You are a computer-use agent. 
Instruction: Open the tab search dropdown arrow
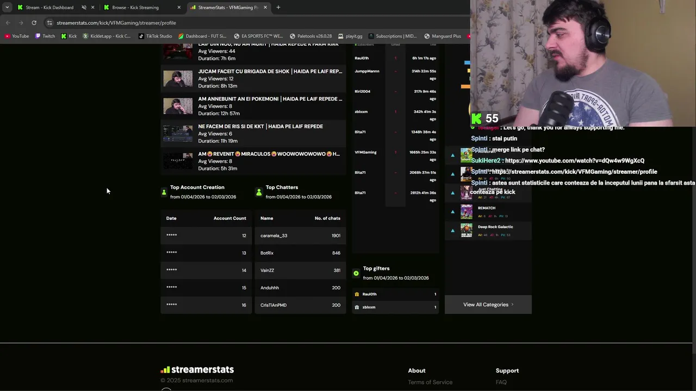pyautogui.click(x=7, y=8)
